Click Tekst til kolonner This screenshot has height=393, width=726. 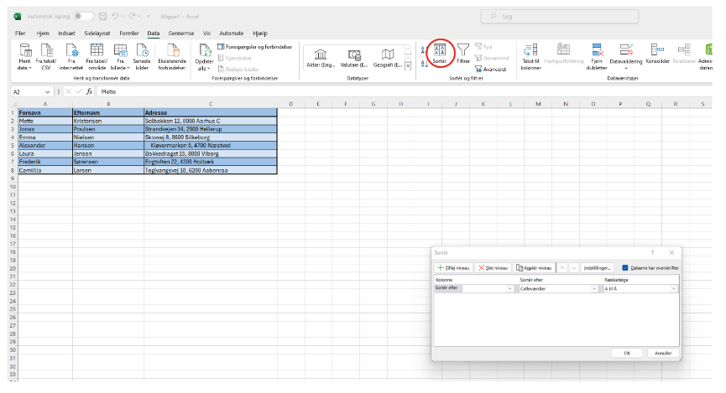[530, 57]
